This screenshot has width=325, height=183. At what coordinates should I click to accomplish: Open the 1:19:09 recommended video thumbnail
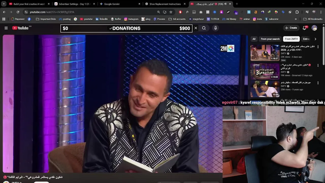point(265,71)
